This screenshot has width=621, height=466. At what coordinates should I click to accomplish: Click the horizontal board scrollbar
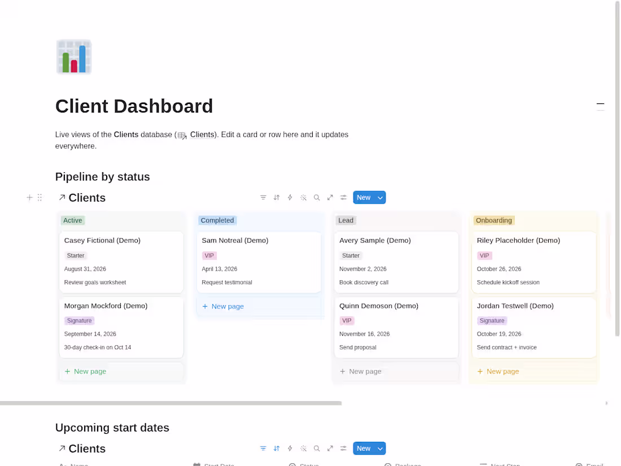click(170, 403)
